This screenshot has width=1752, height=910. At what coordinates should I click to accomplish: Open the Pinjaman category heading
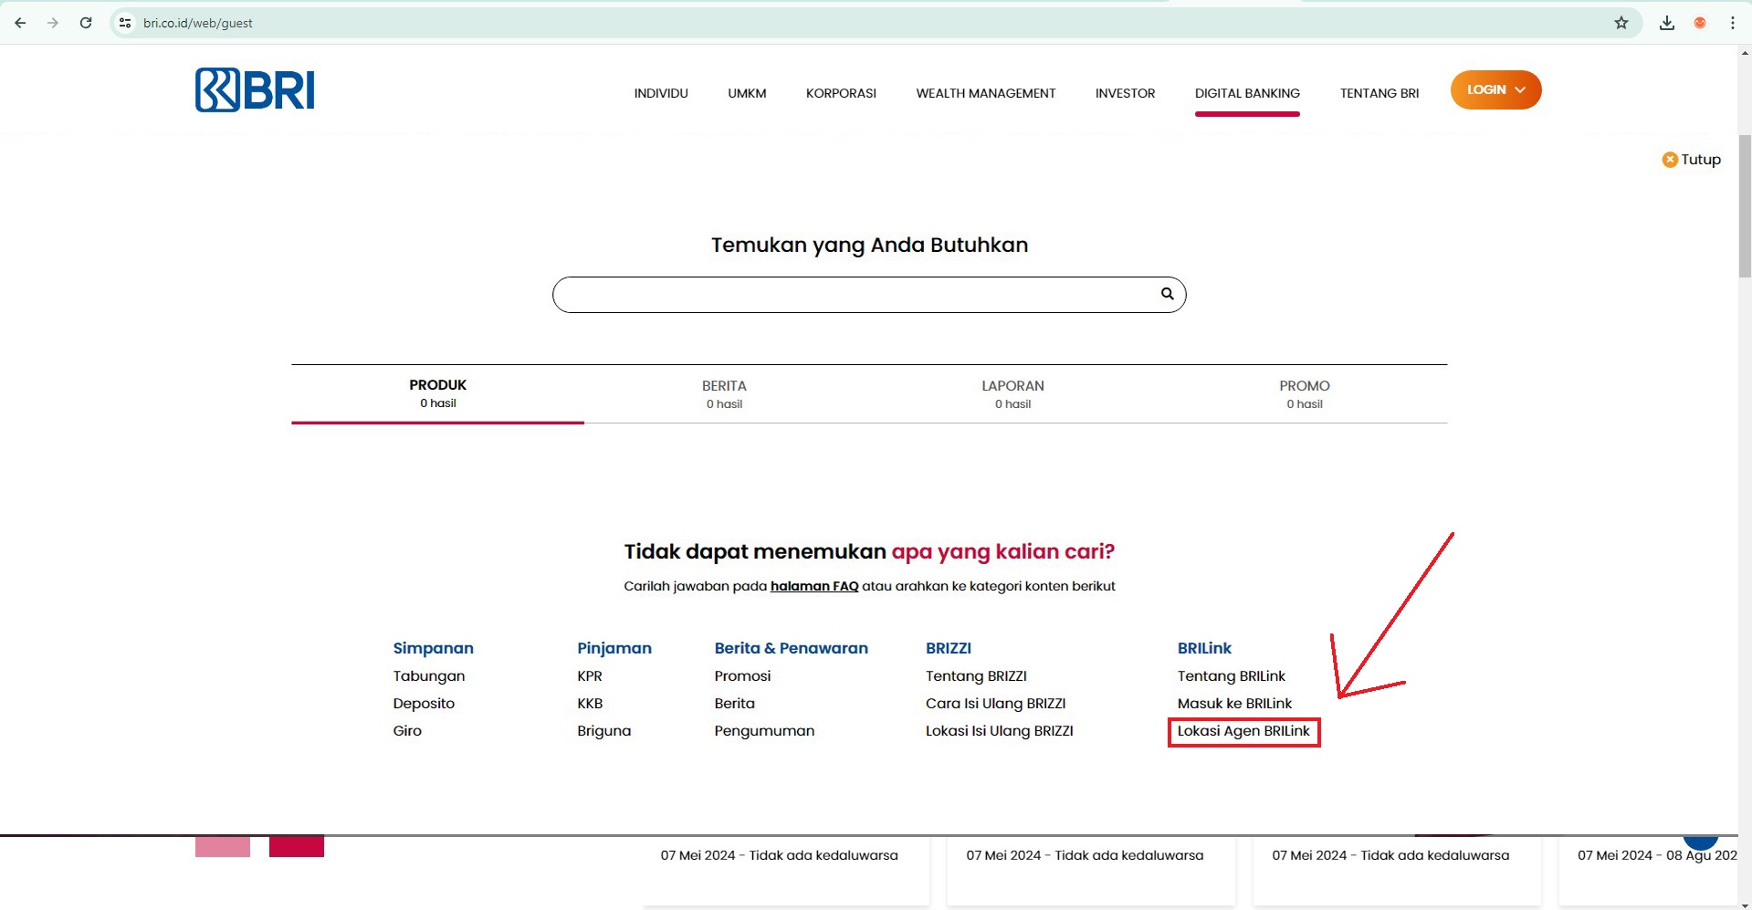click(x=614, y=648)
